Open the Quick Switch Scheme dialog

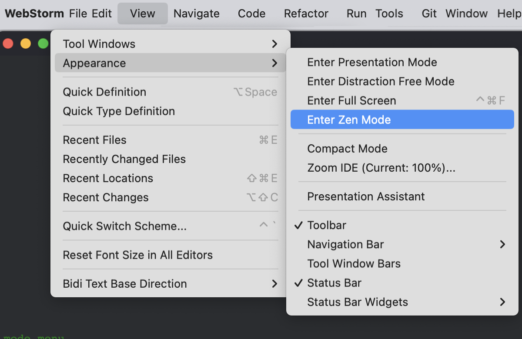pos(125,226)
